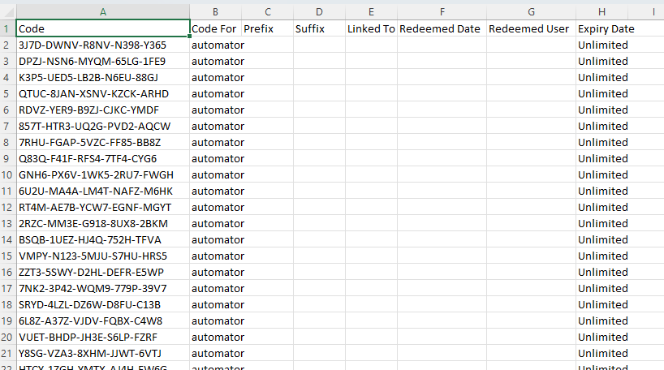Click the row 5 header number
This screenshot has height=370, width=664.
[6, 93]
